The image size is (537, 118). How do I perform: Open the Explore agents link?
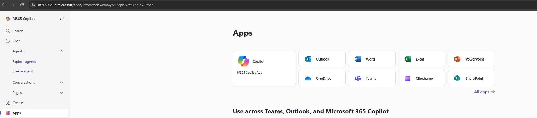[x=24, y=62]
